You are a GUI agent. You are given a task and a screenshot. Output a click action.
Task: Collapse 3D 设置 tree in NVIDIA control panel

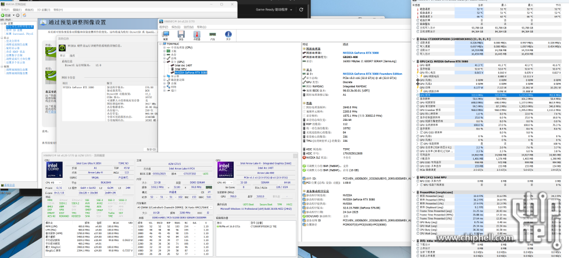pos(1,24)
